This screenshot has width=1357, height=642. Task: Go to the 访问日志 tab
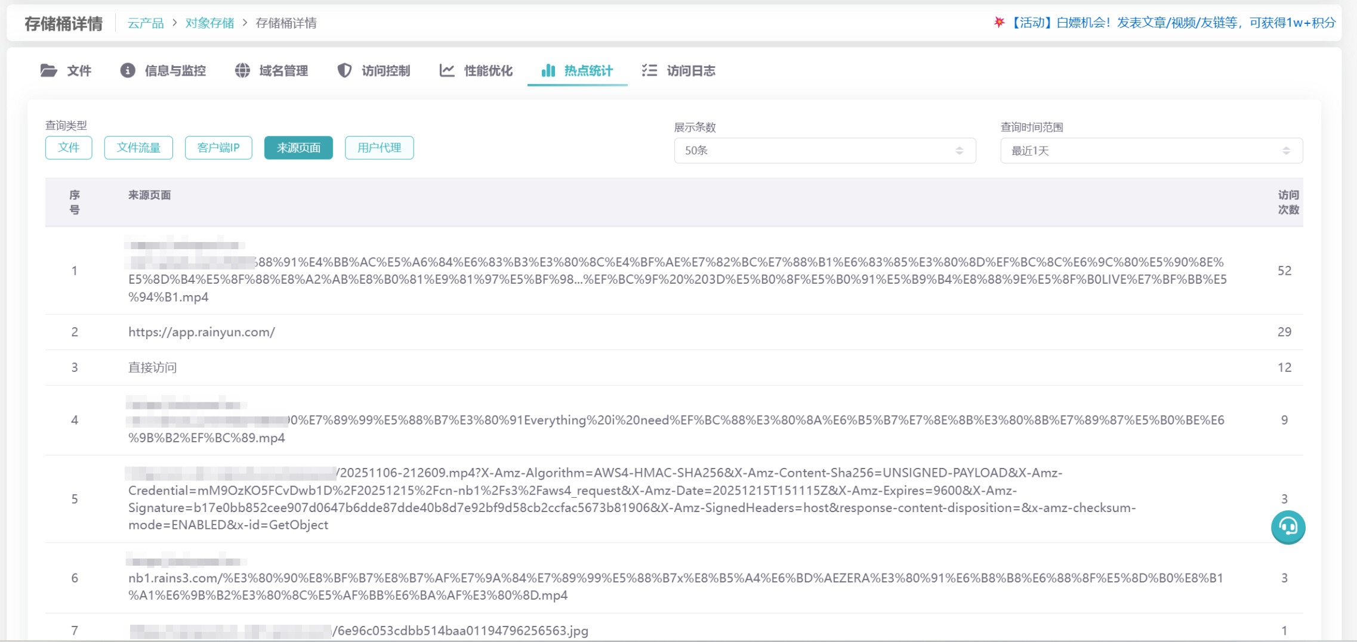point(690,71)
